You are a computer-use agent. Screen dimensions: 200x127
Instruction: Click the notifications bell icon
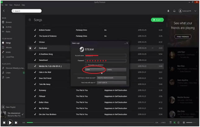click(x=169, y=11)
